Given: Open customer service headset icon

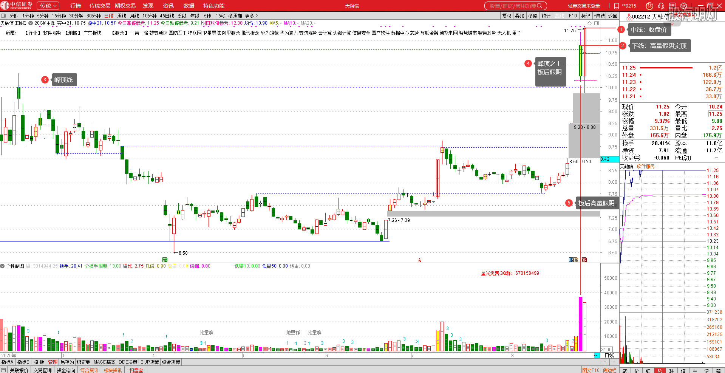Looking at the screenshot, I should coord(661,6).
